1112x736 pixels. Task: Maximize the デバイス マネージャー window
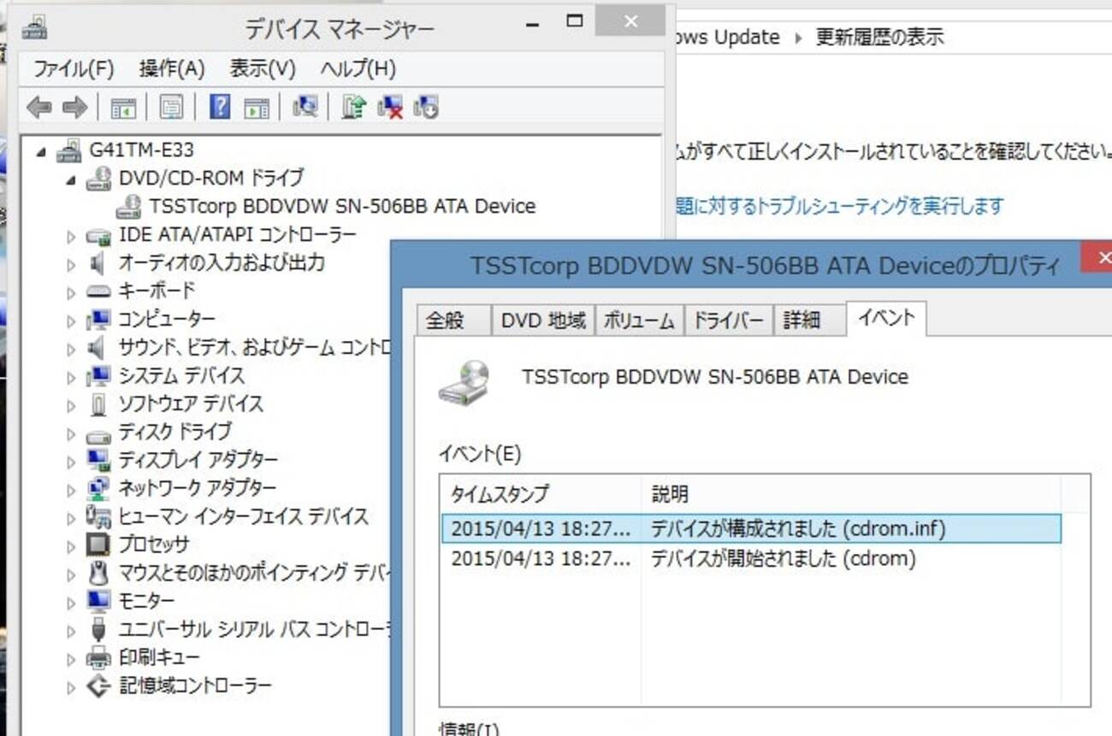pos(574,22)
